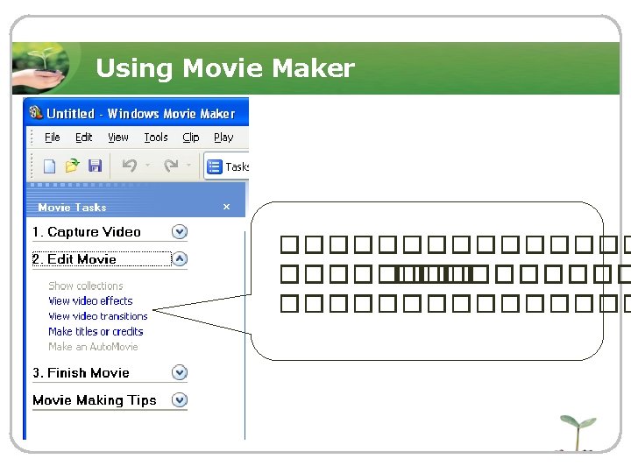Open the View menu
Image resolution: width=631 pixels, height=473 pixels.
coord(118,138)
